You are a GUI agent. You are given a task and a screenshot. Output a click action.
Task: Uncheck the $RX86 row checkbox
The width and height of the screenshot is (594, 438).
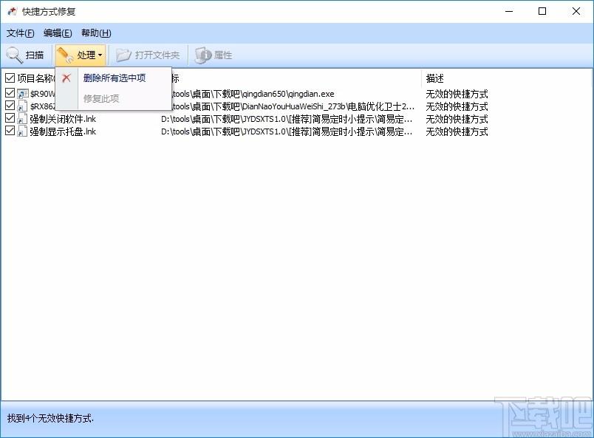point(10,106)
